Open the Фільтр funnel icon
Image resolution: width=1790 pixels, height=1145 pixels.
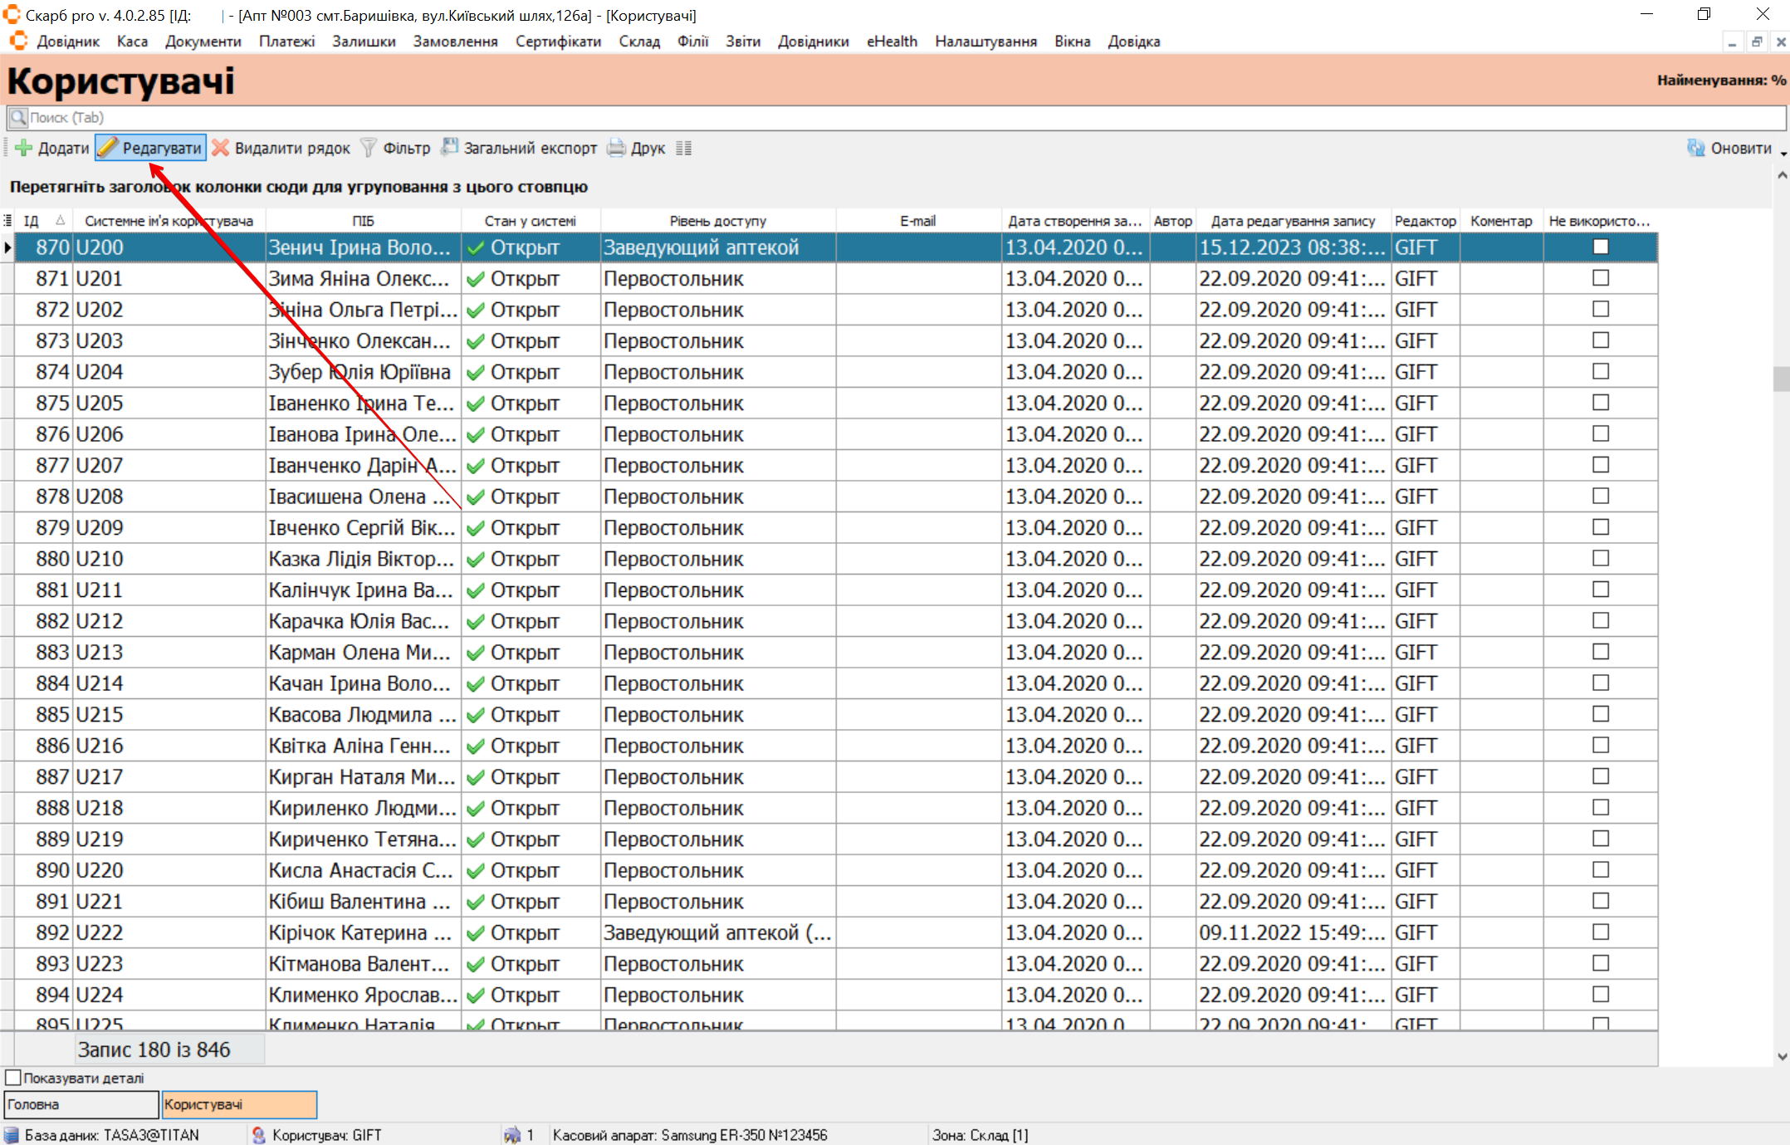(369, 148)
